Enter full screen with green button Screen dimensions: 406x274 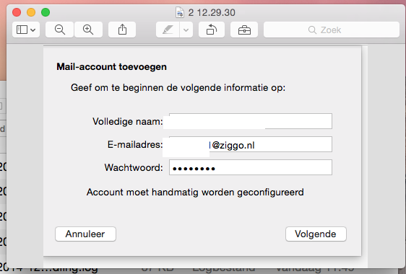coord(46,12)
